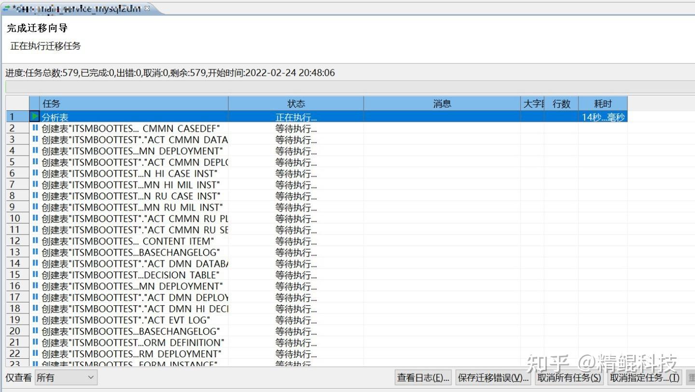
Task: Click the 查看日志 button
Action: (423, 378)
